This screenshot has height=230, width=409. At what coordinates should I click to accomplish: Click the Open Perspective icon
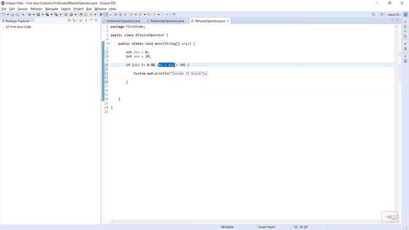[382, 15]
